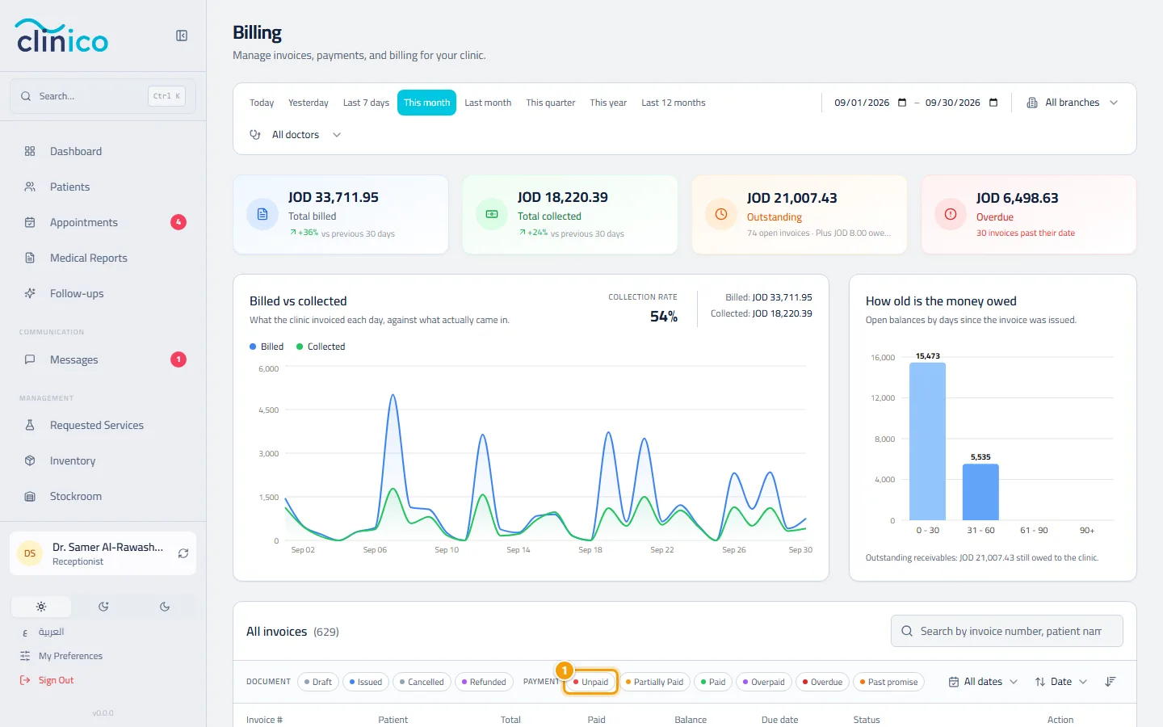Switch to dark moon theme
Viewport: 1163px width, 727px height.
pos(165,607)
